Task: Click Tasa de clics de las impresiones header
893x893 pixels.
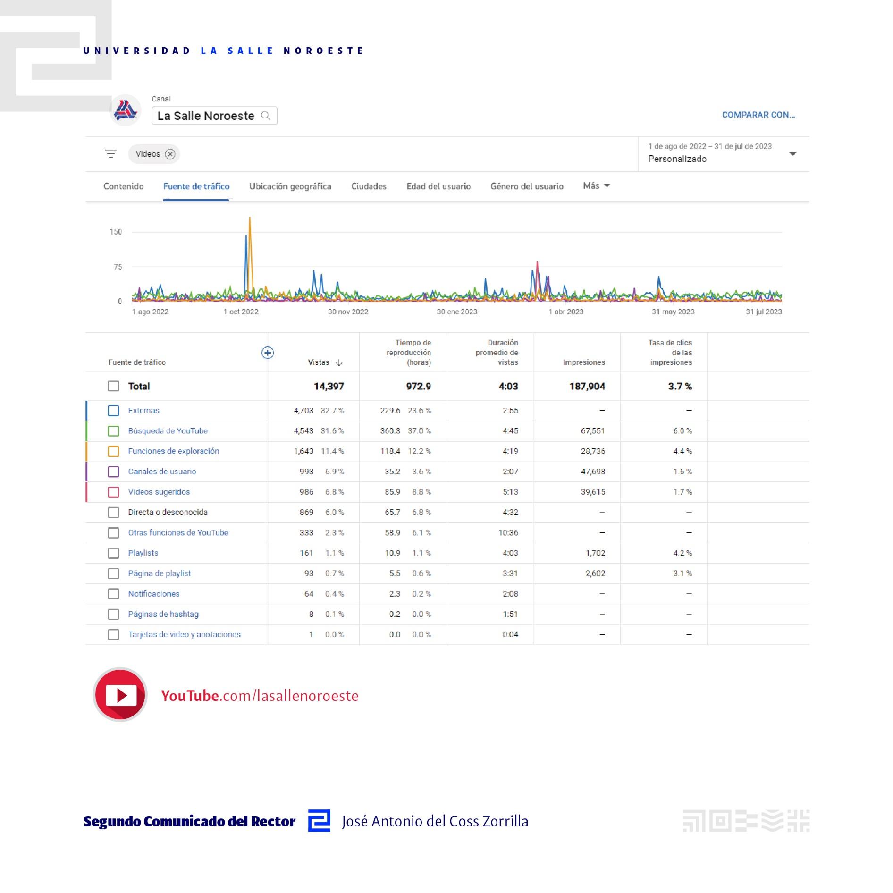Action: (x=670, y=353)
